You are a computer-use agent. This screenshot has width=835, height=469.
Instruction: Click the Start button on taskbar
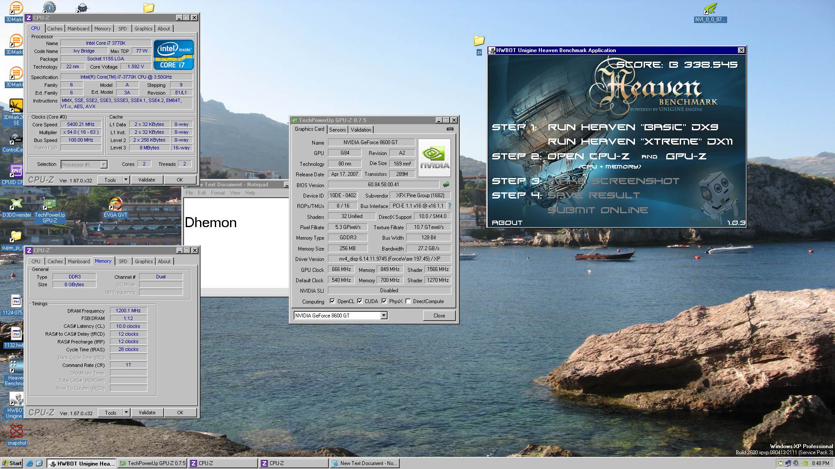pos(12,463)
